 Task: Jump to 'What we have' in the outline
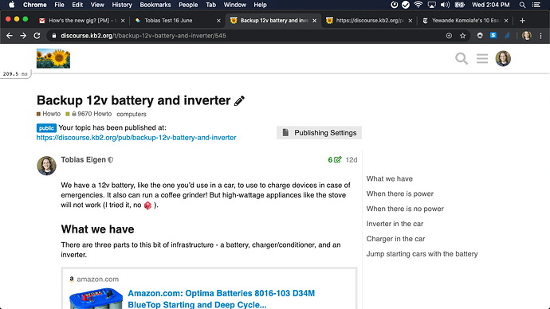[389, 178]
